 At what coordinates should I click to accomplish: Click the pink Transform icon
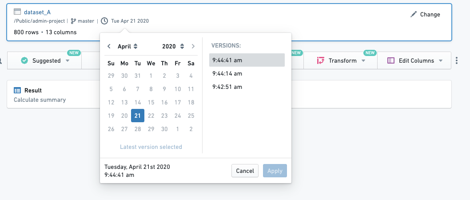pyautogui.click(x=321, y=60)
